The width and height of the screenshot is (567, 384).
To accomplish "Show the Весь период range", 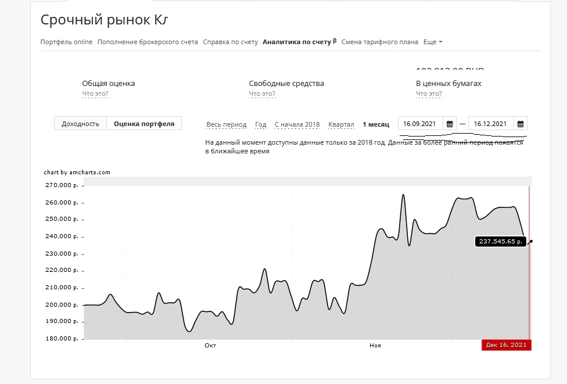I will [227, 124].
